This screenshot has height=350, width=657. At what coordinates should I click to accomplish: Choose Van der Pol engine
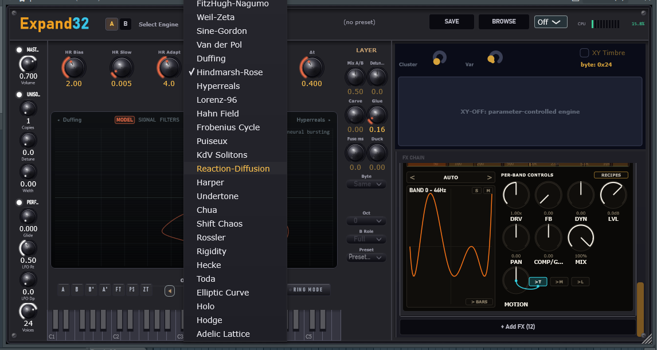(235, 44)
